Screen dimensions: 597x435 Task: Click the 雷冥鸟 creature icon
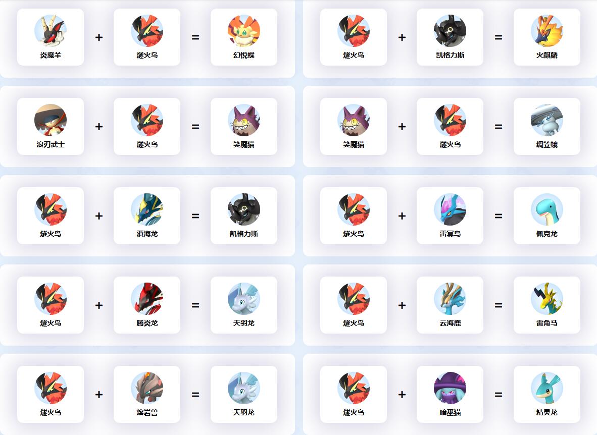450,209
